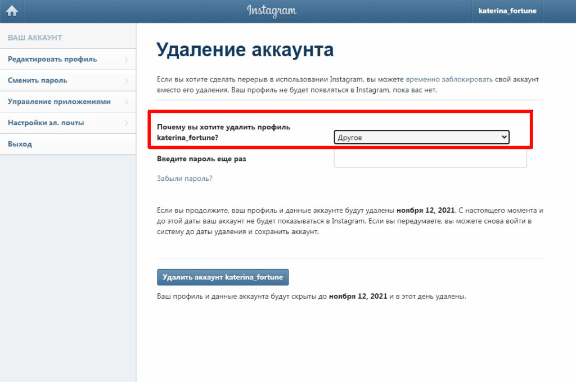
Task: Expand the Другое reason dropdown
Action: pos(421,137)
